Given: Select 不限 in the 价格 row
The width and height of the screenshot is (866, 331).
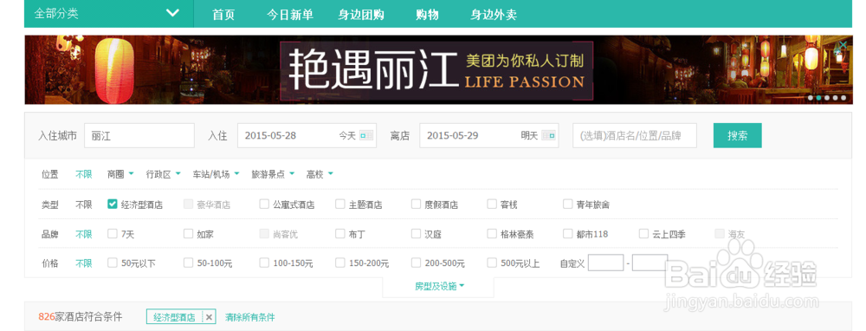Looking at the screenshot, I should pos(84,263).
